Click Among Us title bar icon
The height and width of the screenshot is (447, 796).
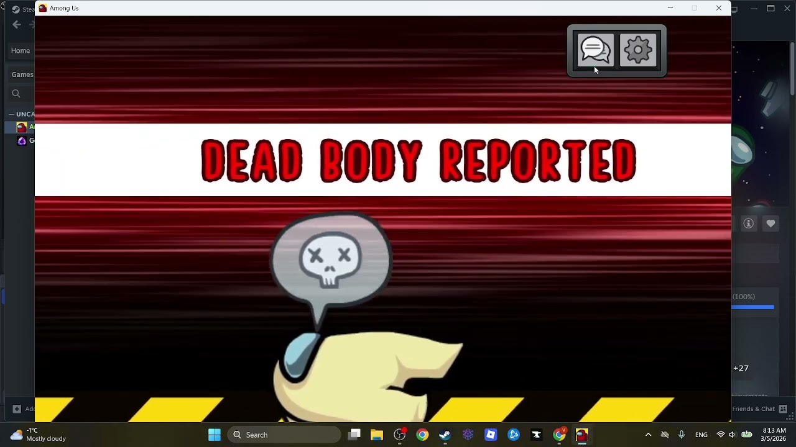pos(42,8)
